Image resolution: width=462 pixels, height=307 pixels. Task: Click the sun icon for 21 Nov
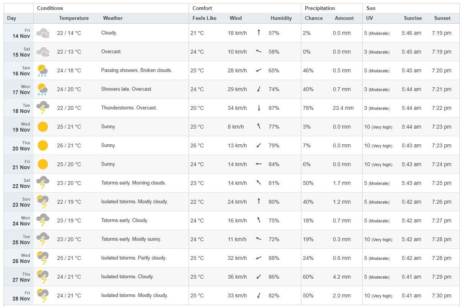tap(43, 164)
